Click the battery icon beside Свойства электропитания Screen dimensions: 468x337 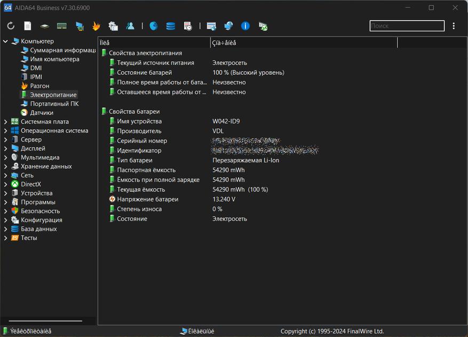point(104,52)
